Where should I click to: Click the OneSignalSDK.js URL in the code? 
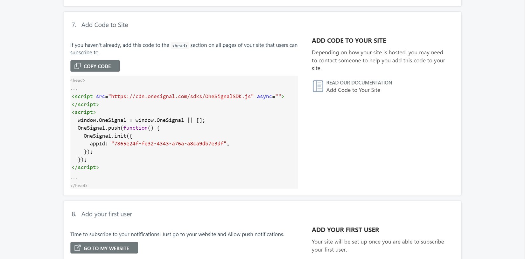(x=181, y=96)
